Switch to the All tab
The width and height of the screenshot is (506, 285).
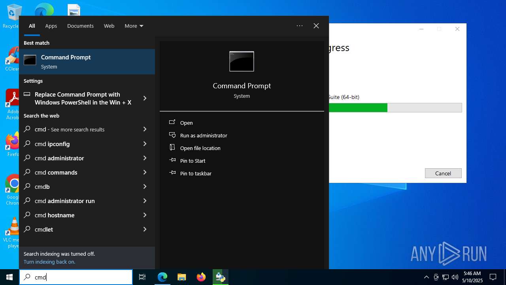(32, 26)
